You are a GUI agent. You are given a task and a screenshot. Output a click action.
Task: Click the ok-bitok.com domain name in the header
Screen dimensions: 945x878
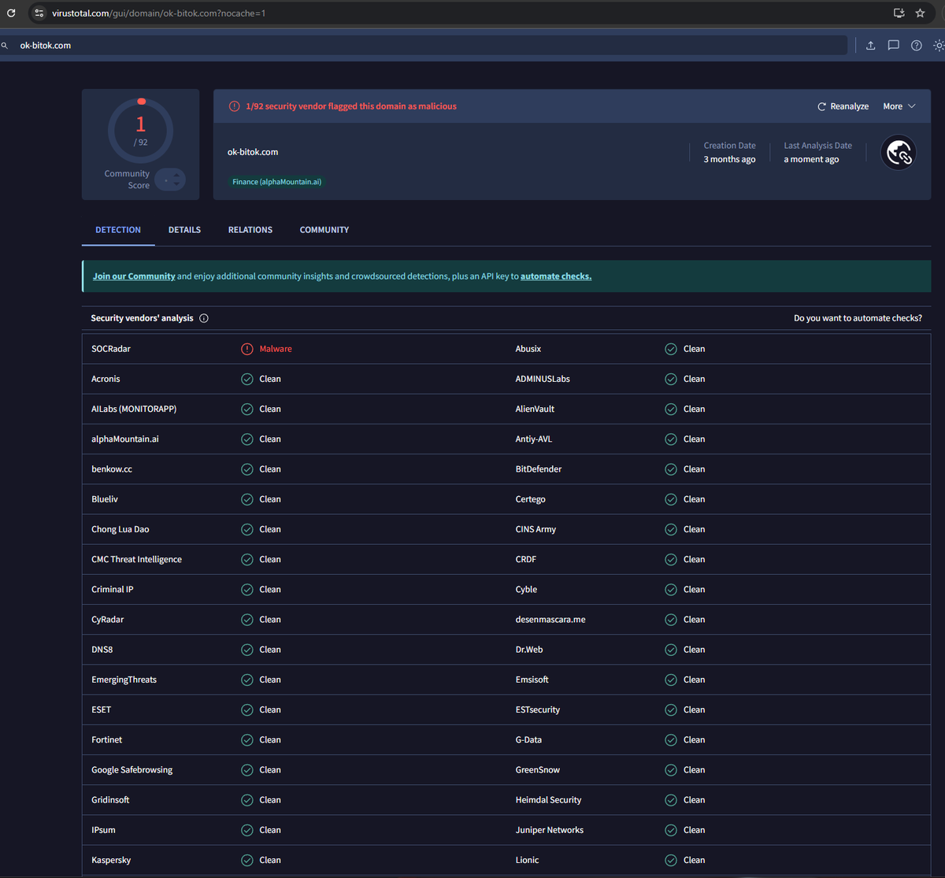pos(253,152)
